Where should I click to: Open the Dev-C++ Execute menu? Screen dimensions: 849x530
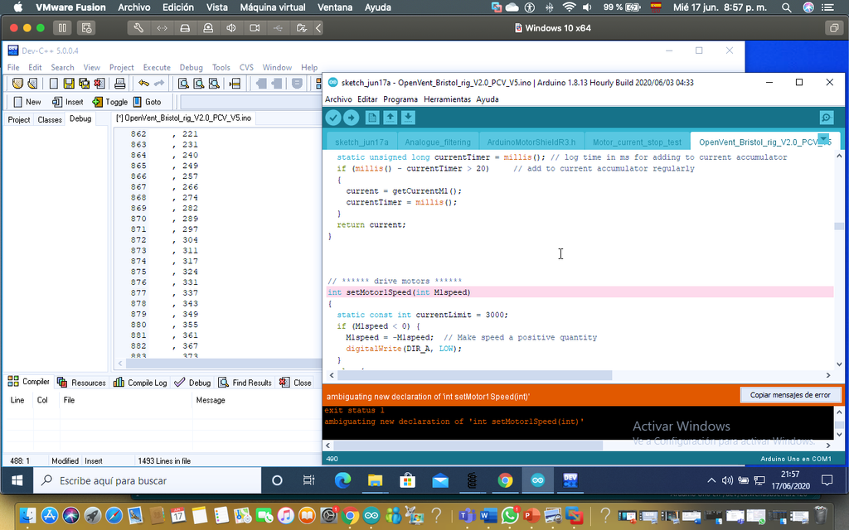[157, 68]
